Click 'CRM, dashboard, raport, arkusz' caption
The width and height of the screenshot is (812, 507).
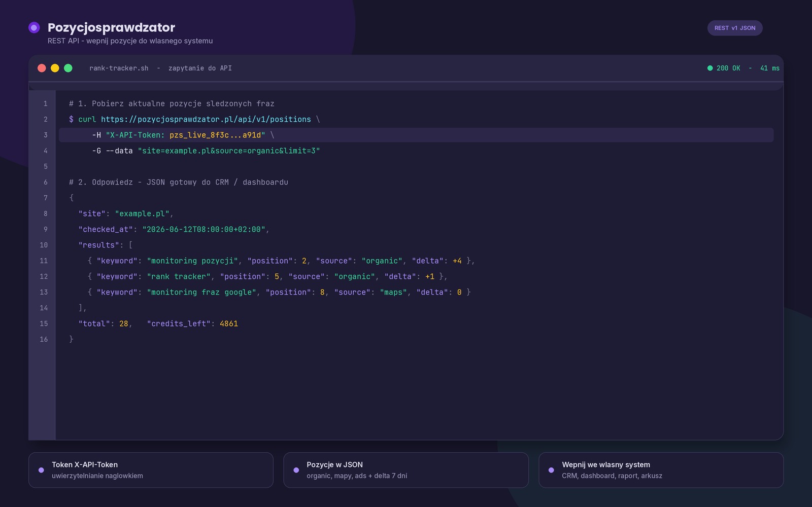612,476
